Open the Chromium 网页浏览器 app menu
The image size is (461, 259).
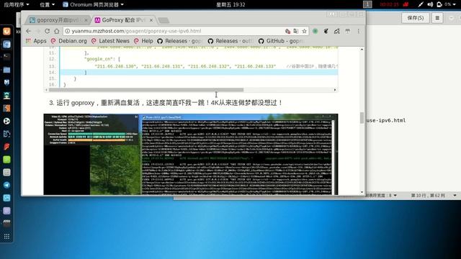(x=93, y=4)
